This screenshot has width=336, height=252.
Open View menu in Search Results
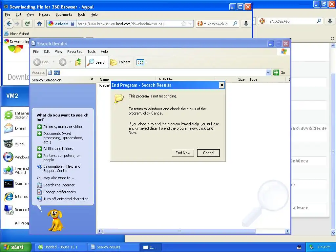(58, 52)
